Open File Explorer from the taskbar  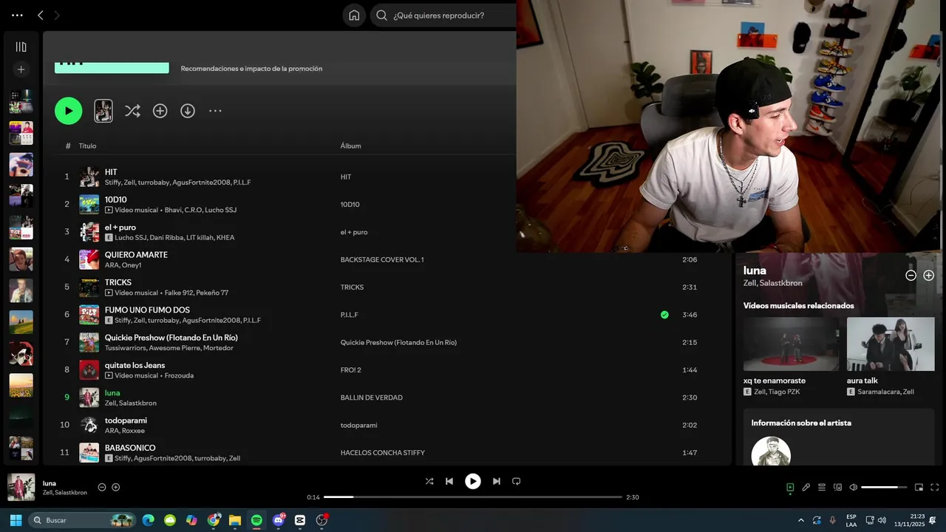235,520
